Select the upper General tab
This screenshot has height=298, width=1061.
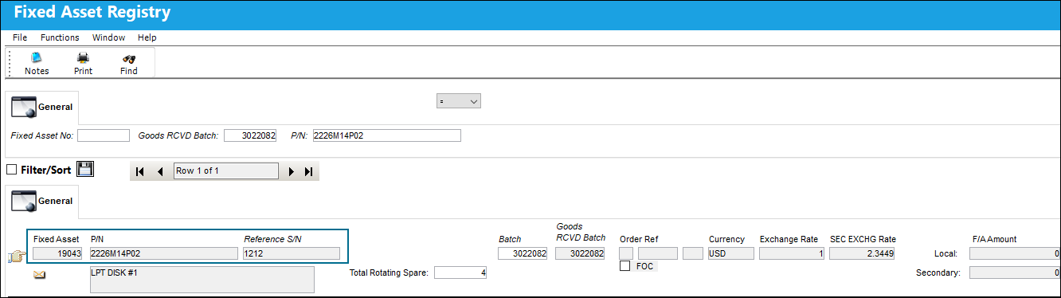(x=42, y=107)
